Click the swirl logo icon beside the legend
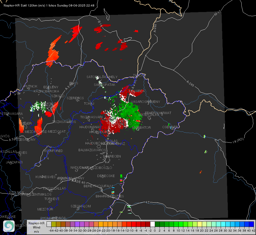This screenshot has width=256, height=235. click(9, 226)
